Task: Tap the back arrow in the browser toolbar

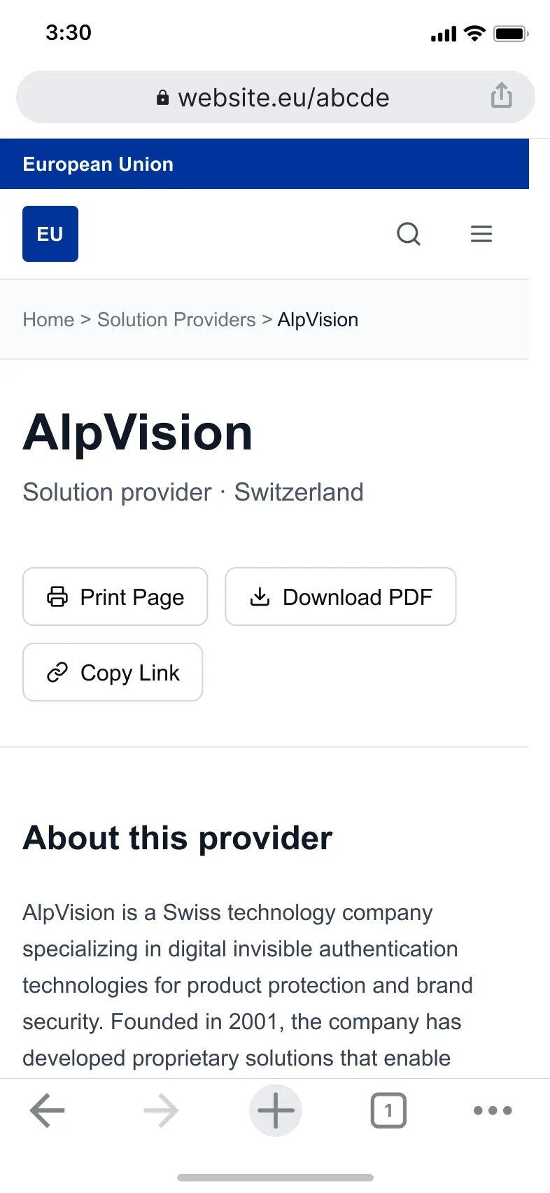Action: coord(46,1110)
